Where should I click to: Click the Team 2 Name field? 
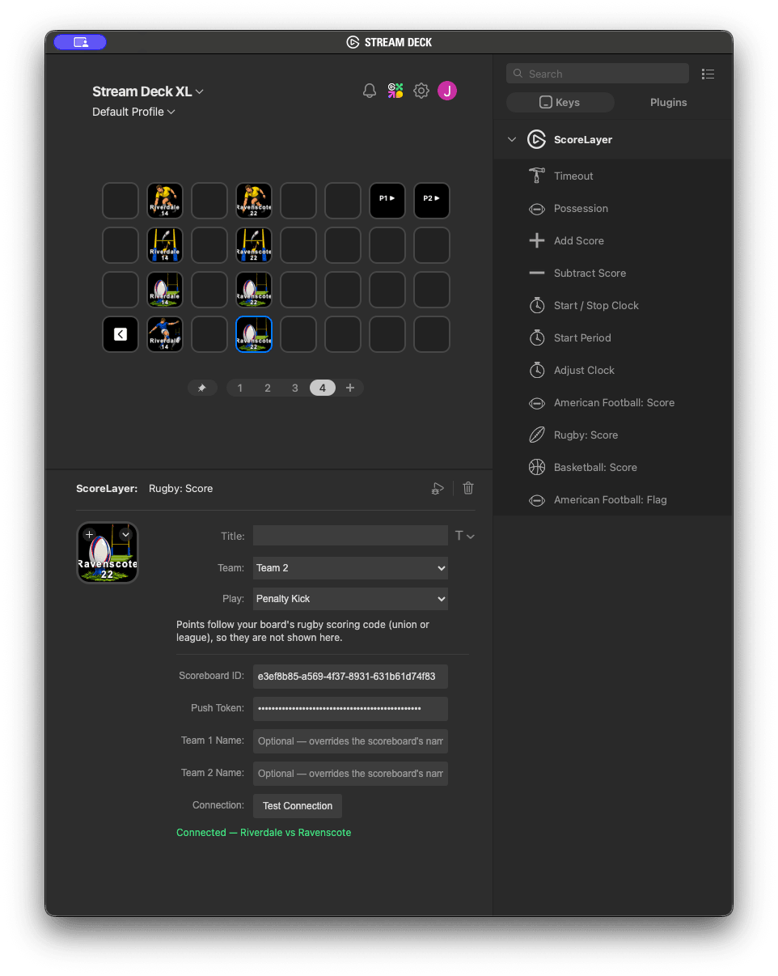coord(350,774)
